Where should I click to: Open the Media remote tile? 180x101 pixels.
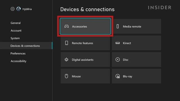tap(136, 26)
